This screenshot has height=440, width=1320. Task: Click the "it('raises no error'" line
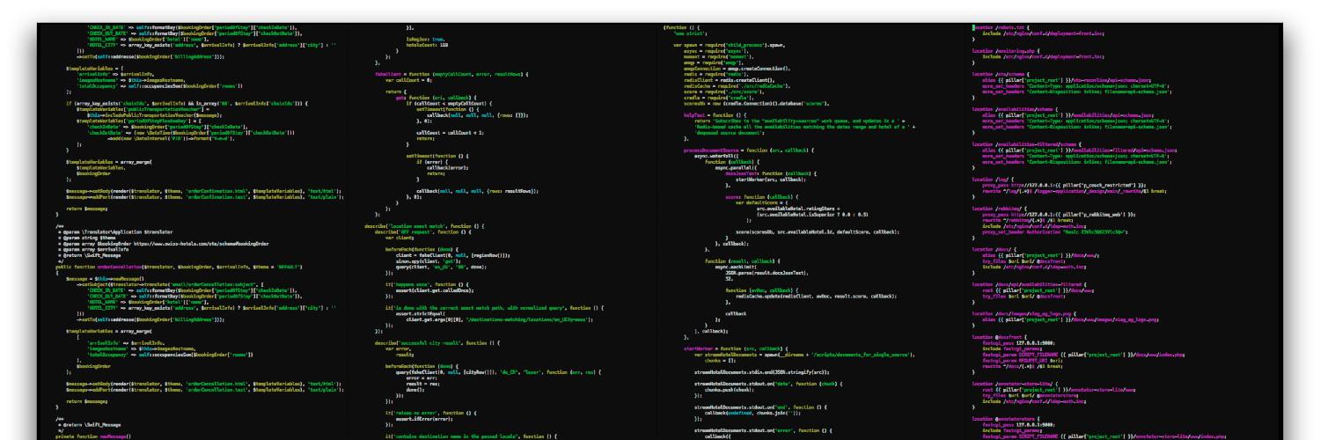point(431,413)
